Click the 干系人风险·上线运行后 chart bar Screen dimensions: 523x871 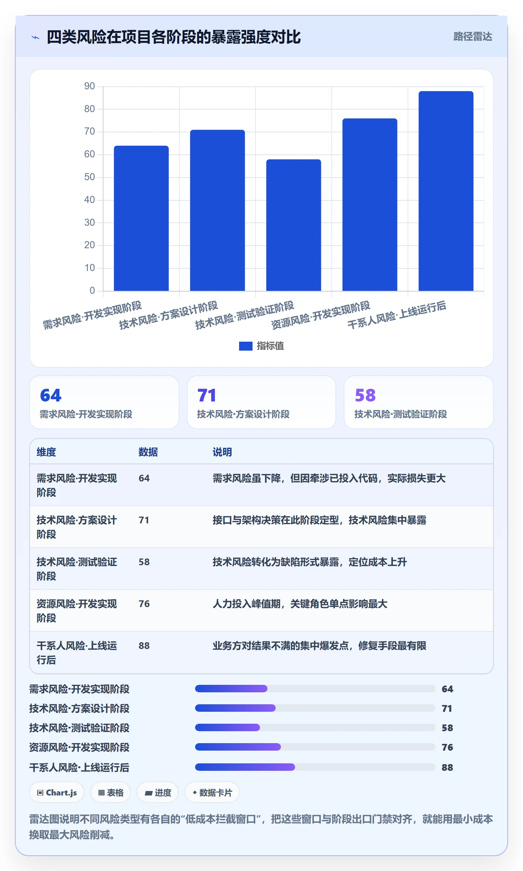(x=446, y=191)
